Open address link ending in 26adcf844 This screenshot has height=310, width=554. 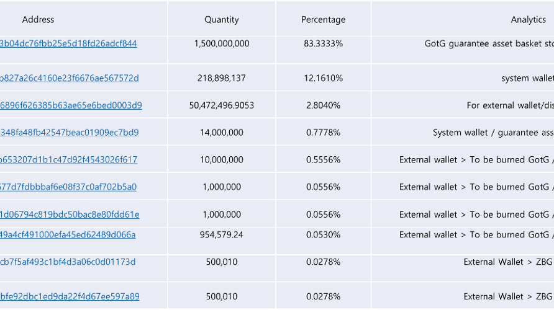click(x=68, y=43)
